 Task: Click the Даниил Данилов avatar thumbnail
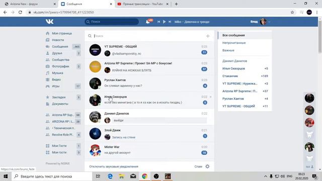[x=95, y=117]
